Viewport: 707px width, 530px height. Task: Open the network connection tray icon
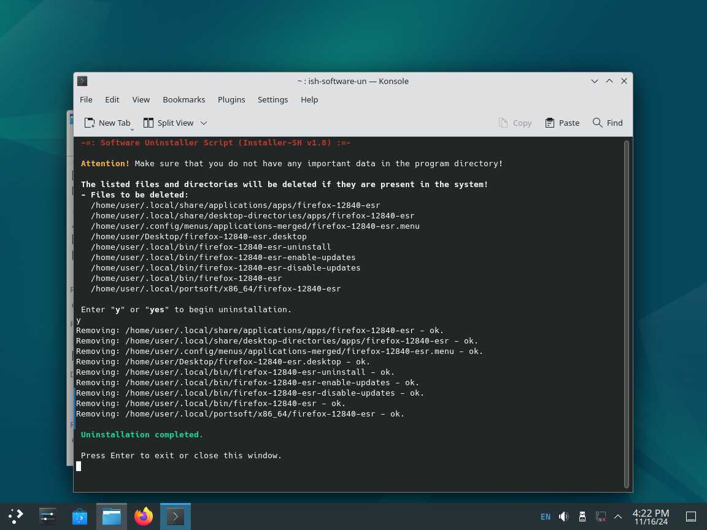(x=601, y=517)
